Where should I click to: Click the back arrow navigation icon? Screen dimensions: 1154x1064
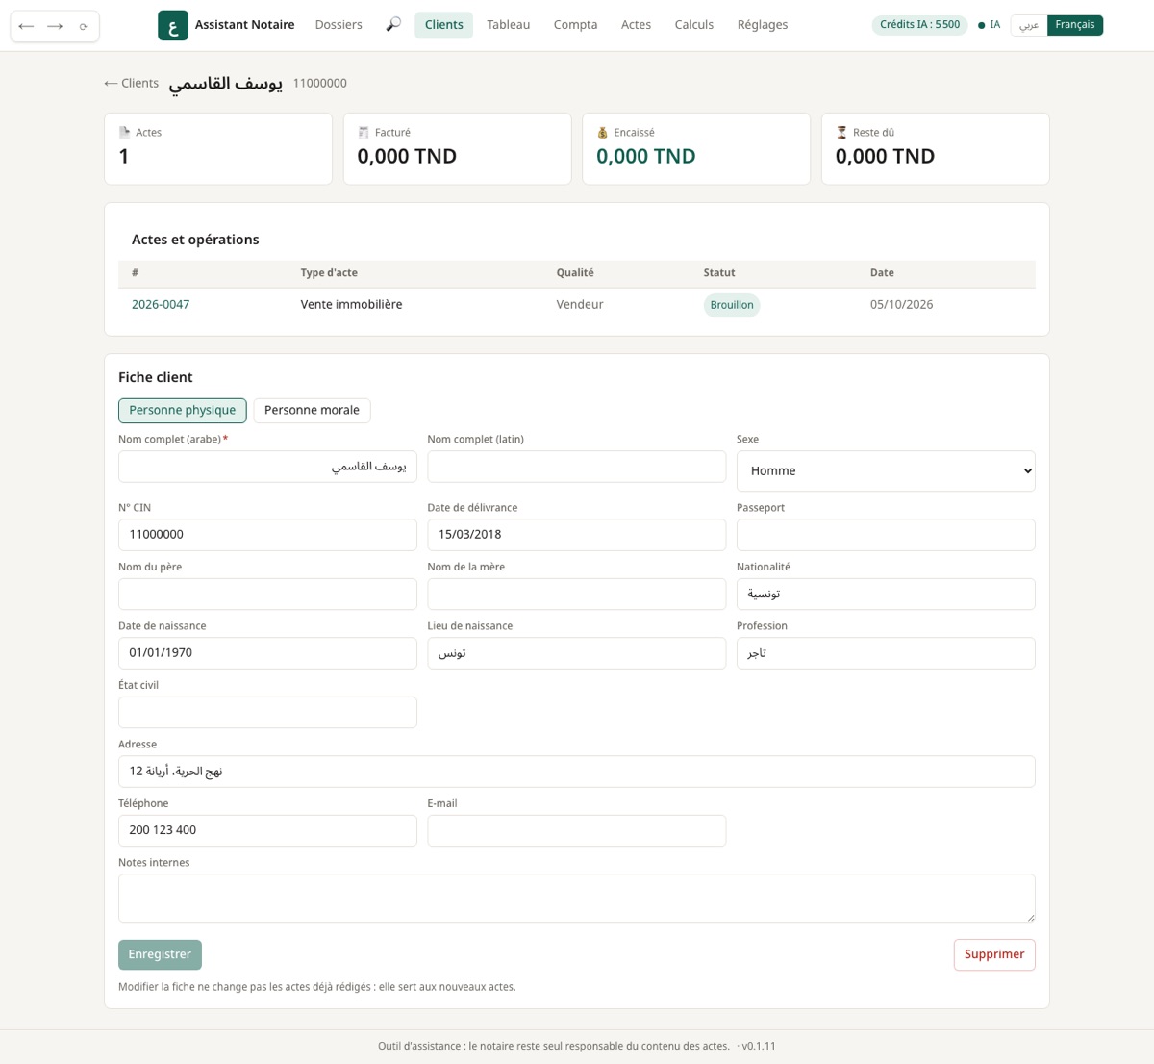pyautogui.click(x=26, y=26)
